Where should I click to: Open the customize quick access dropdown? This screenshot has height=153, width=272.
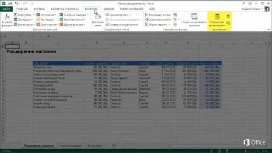pos(32,3)
